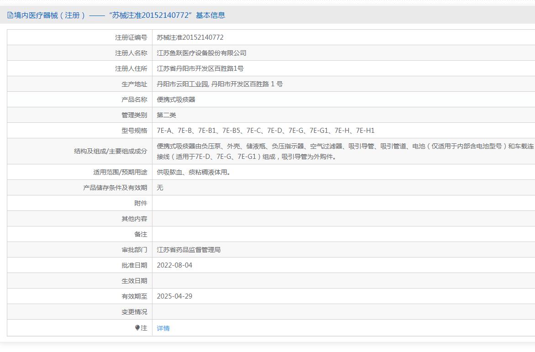Viewport: 535px width, 352px height.
Task: Click the approving department 江苏省药品监督管理局
Action: [189, 250]
